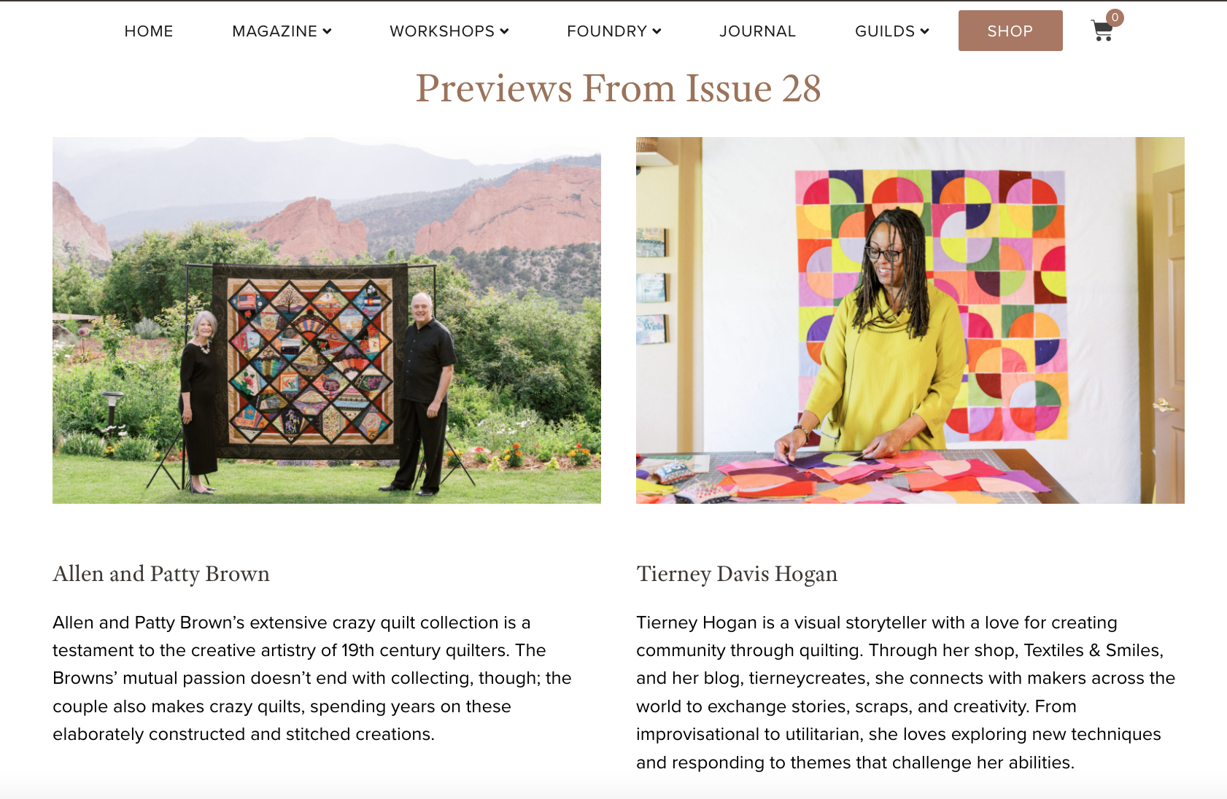Expand the Guilds dropdown chevron
The height and width of the screenshot is (799, 1227).
[924, 31]
